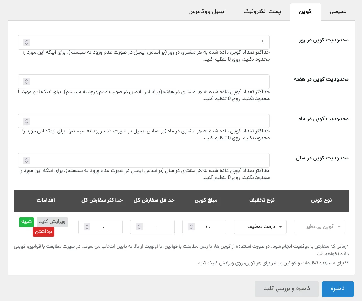362x301 pixels.
Task: Click stepper arrows in daily coupon limit field
Action: pyautogui.click(x=27, y=42)
